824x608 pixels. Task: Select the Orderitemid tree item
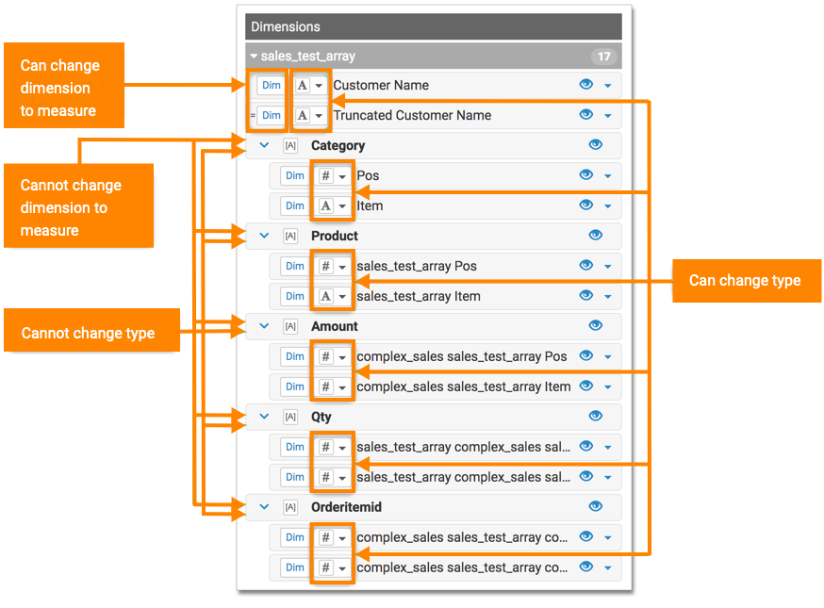(346, 508)
